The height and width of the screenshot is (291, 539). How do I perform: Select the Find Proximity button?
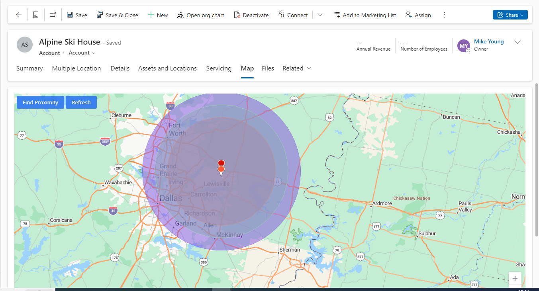[x=40, y=102]
